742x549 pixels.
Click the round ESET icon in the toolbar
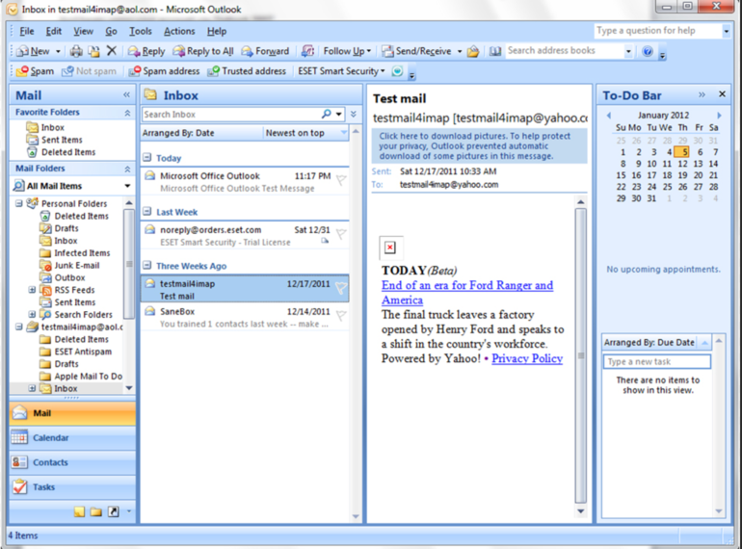(x=397, y=71)
